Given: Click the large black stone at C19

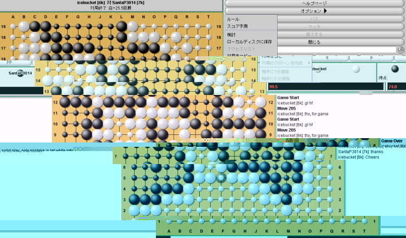Looking at the screenshot, I should (35, 26).
